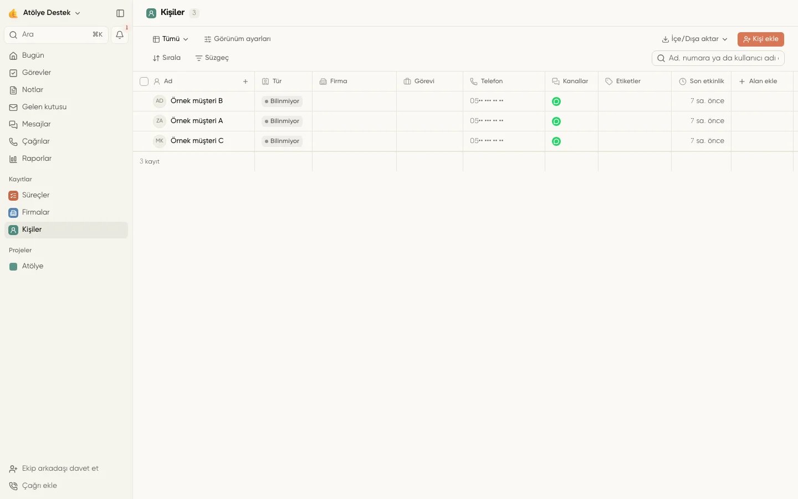Click the WhatsApp channel icon for Örnek müşteri C
Viewport: 798px width, 499px height.
click(x=556, y=141)
